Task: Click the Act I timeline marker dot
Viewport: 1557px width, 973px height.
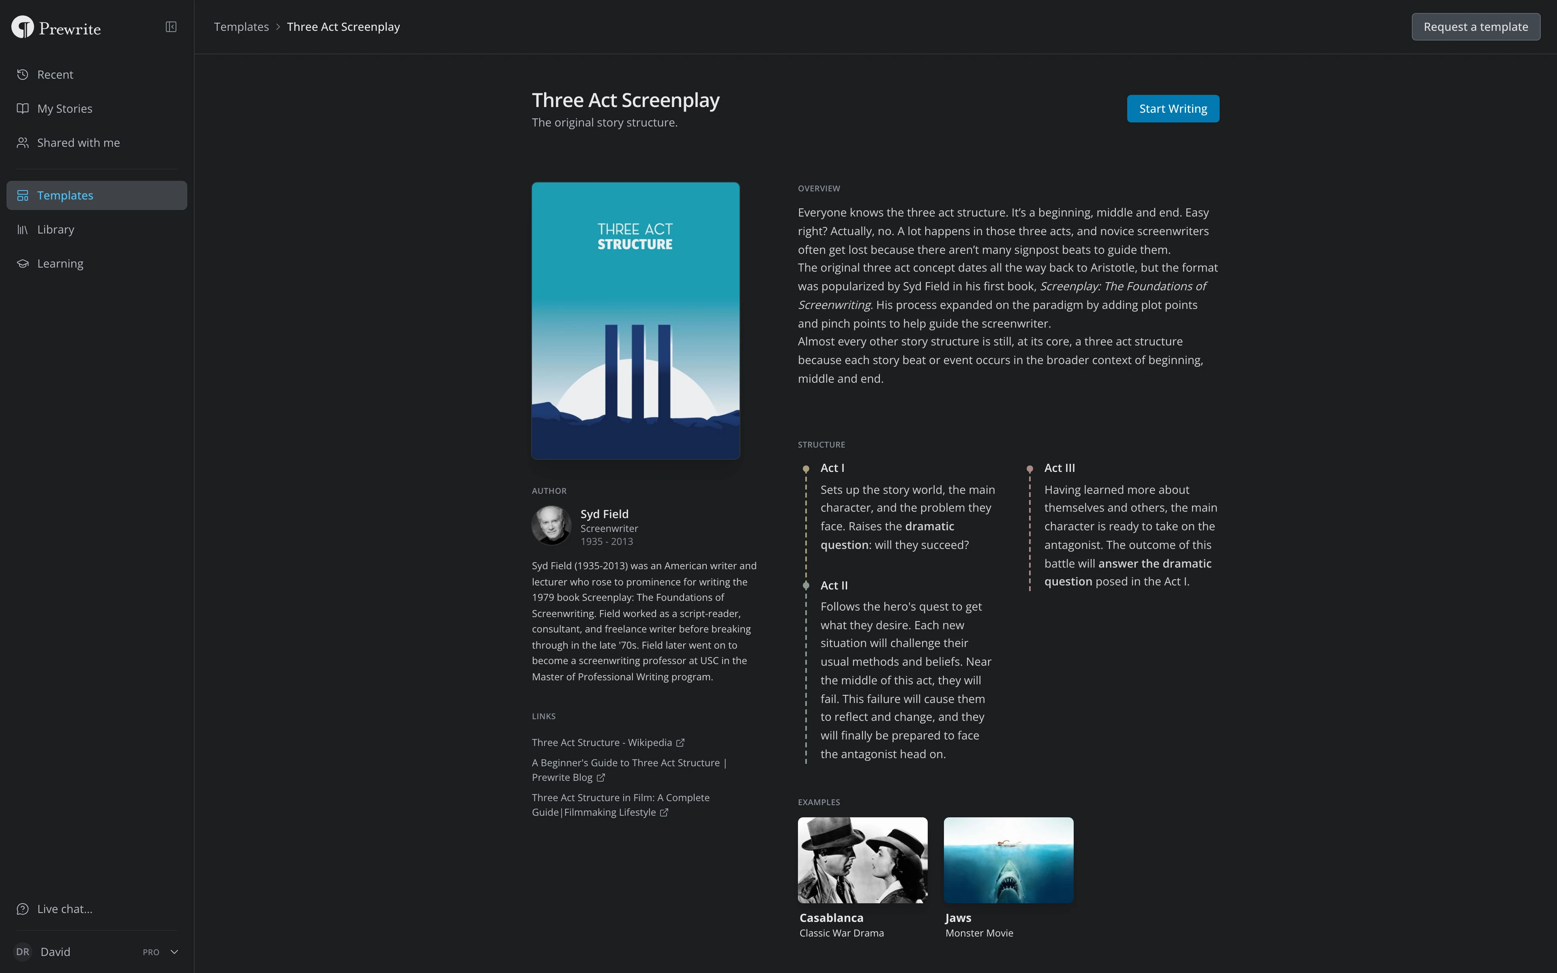Action: (x=806, y=469)
